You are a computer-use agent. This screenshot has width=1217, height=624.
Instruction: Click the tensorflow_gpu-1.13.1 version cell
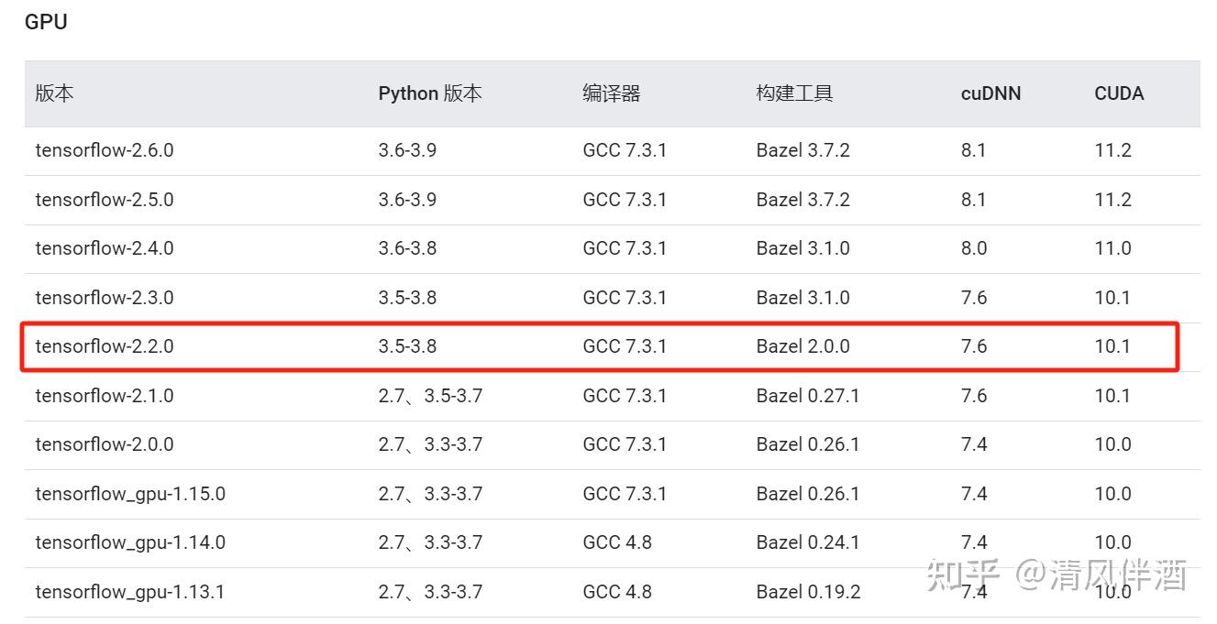(130, 592)
